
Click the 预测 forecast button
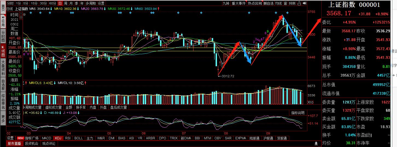(x=292, y=3)
